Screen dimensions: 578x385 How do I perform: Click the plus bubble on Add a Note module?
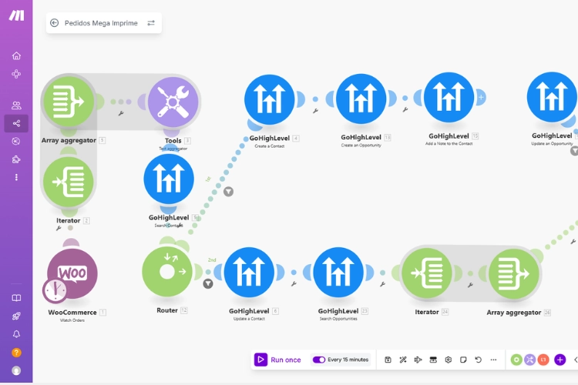tap(481, 97)
